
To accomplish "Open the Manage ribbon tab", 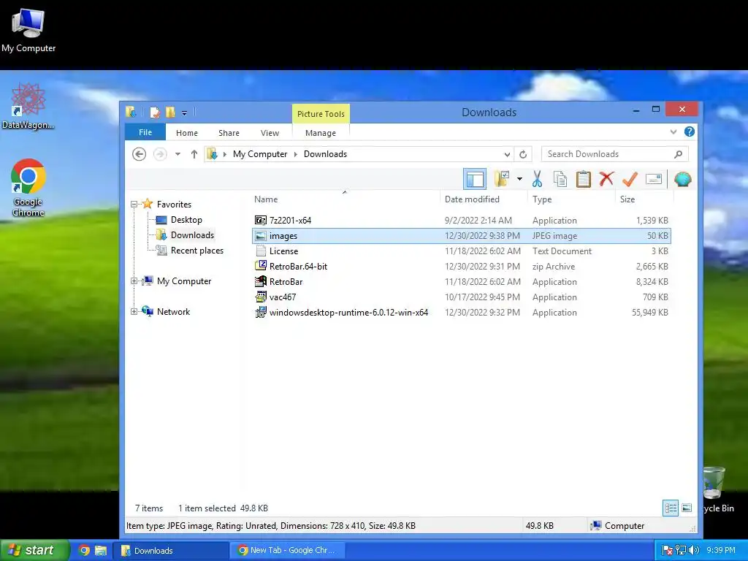I will (321, 133).
